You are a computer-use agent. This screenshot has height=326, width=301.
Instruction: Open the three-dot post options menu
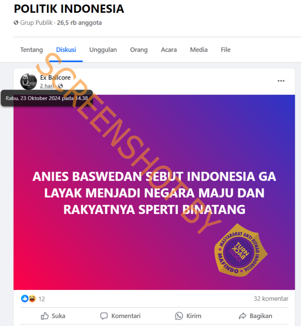(x=281, y=81)
